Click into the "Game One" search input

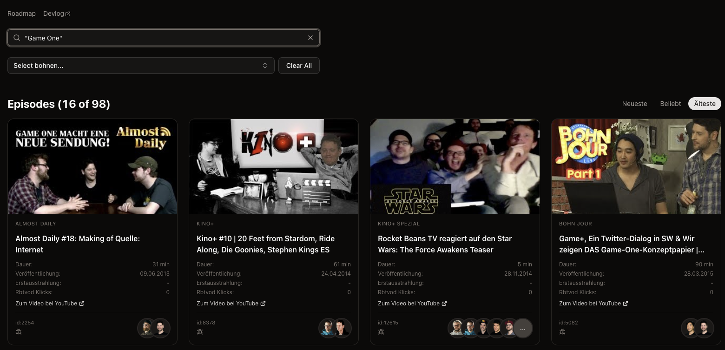(x=163, y=38)
